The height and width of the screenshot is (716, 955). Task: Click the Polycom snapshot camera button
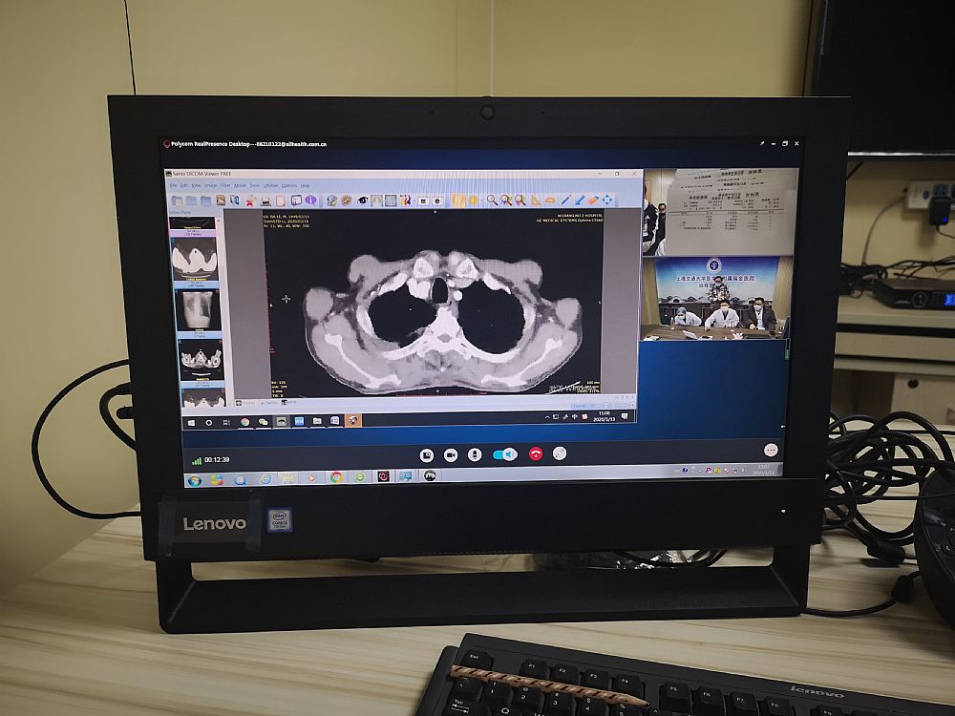[x=427, y=454]
